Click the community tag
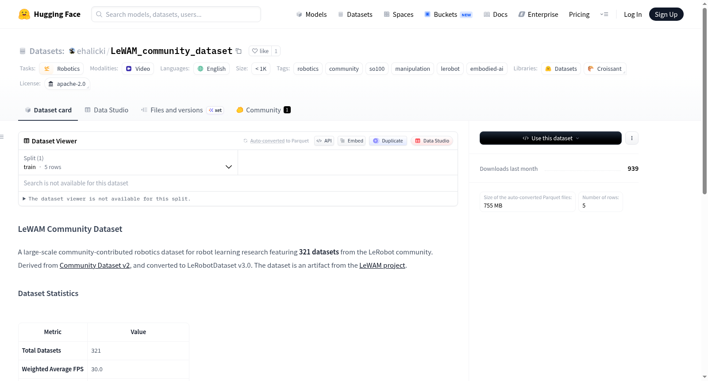This screenshot has height=381, width=708. (344, 69)
